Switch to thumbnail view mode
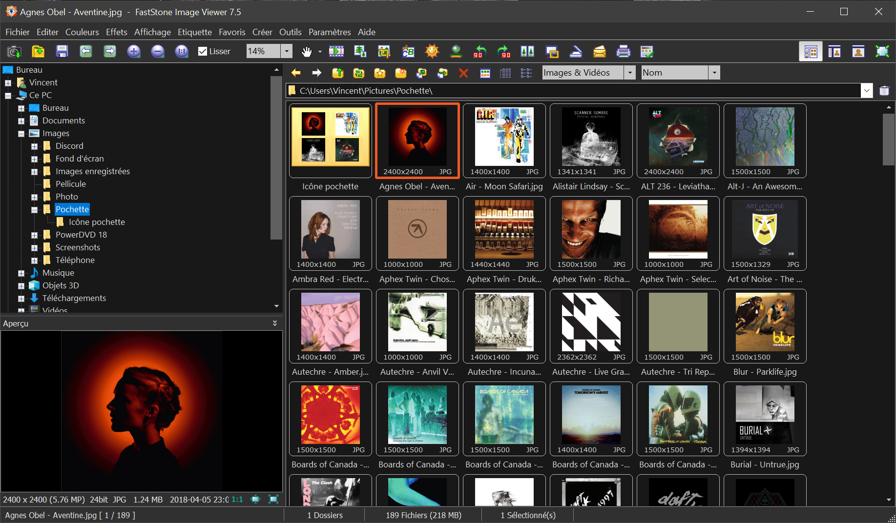 (x=485, y=73)
